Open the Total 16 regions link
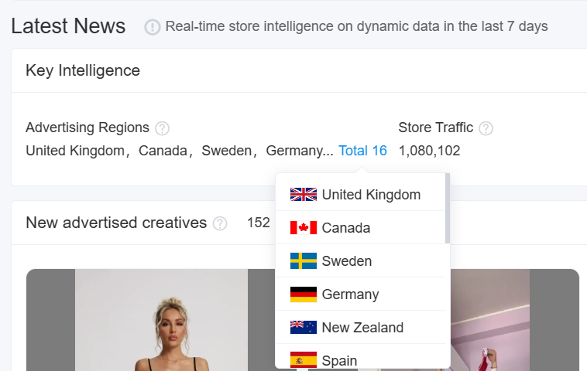The height and width of the screenshot is (371, 587). (362, 151)
